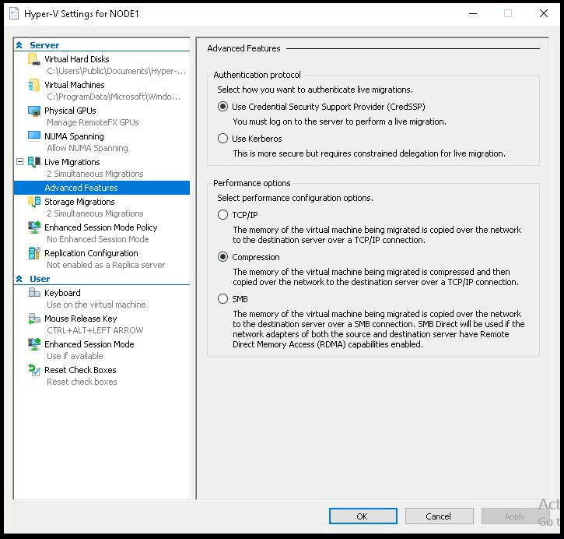Select Use Credential Security Support Provider radio
The image size is (564, 539).
tap(222, 107)
